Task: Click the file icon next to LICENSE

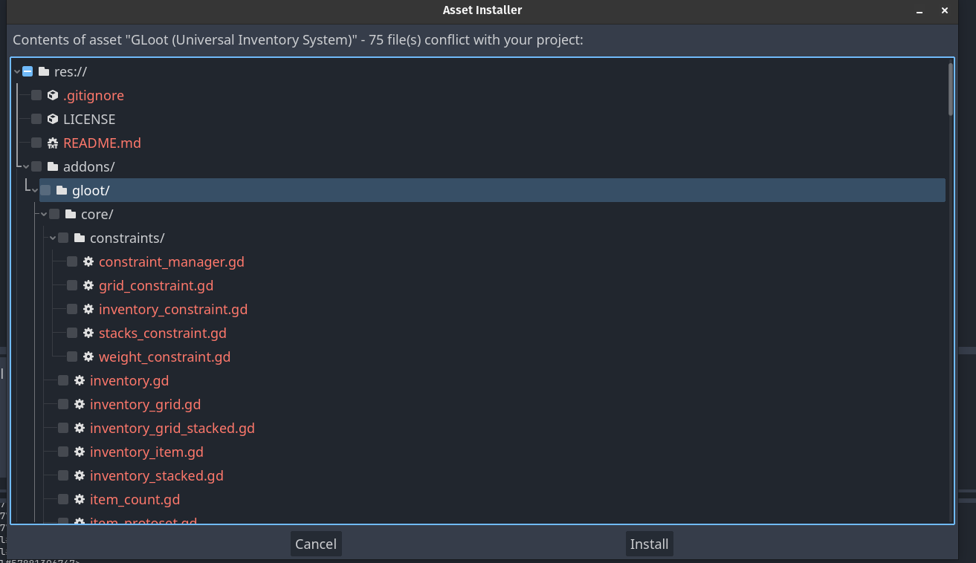Action: click(52, 119)
